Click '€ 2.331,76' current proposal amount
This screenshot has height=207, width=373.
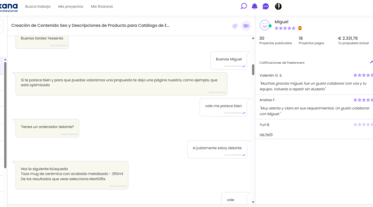[x=348, y=38]
